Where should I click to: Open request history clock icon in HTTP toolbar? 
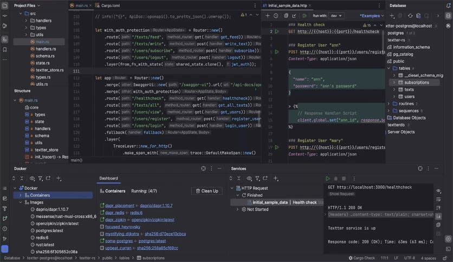276,16
